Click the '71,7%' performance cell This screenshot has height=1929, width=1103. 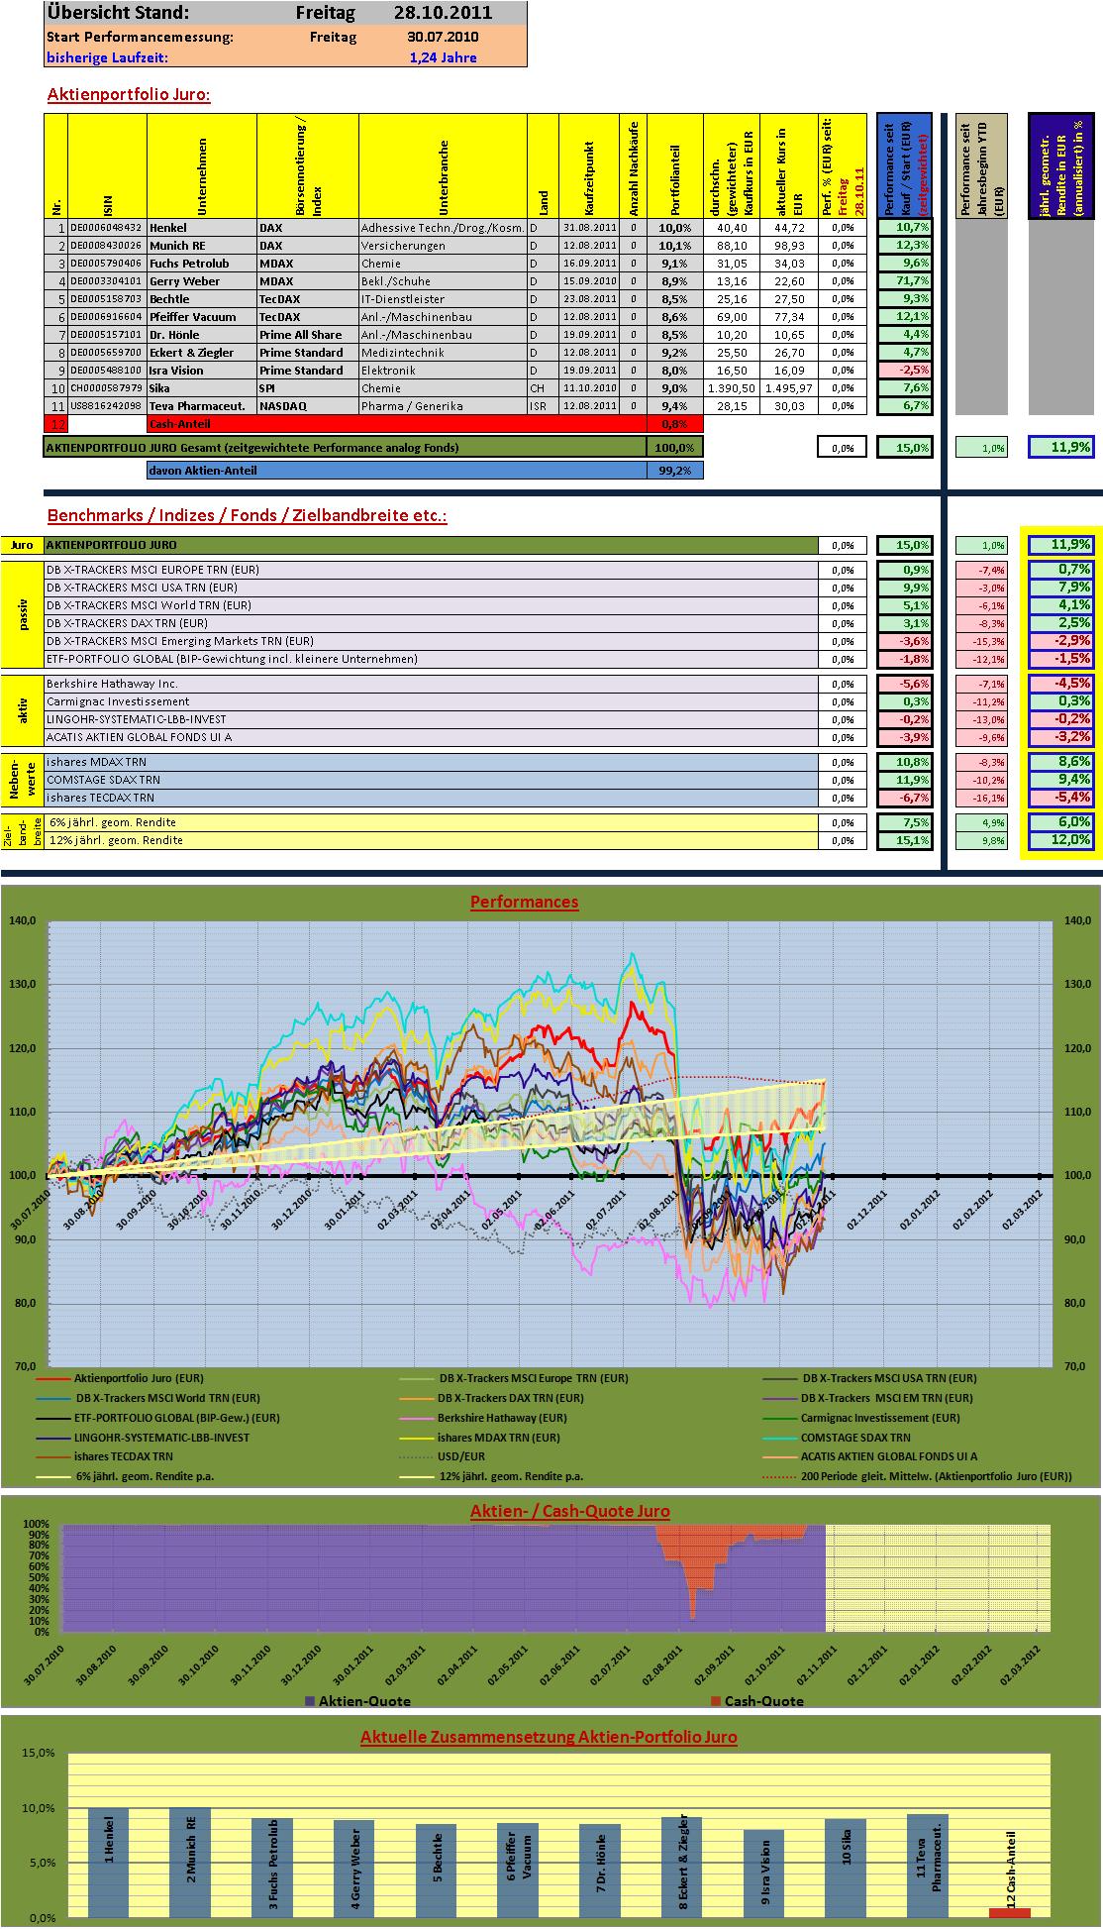point(904,281)
